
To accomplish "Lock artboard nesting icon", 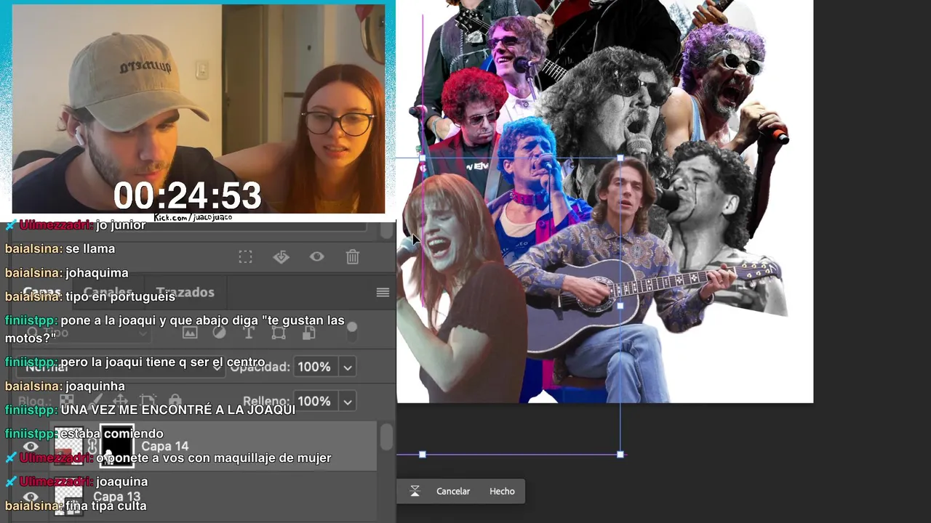I will click(x=148, y=401).
